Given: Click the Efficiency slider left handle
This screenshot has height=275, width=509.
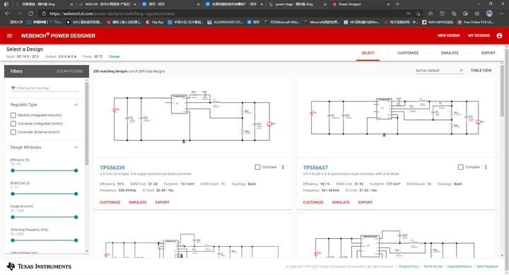Looking at the screenshot, I should coord(13,171).
